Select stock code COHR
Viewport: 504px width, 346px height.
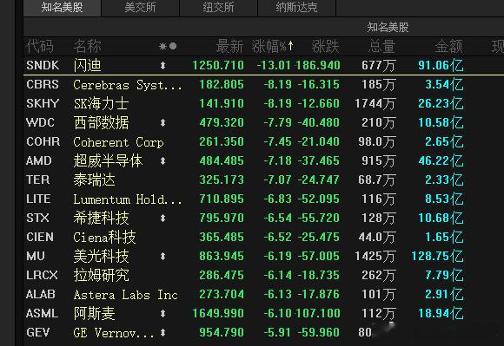pyautogui.click(x=43, y=141)
